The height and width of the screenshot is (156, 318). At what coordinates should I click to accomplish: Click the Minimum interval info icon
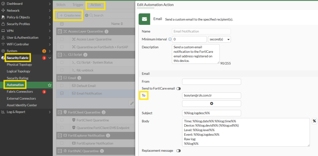(x=170, y=39)
